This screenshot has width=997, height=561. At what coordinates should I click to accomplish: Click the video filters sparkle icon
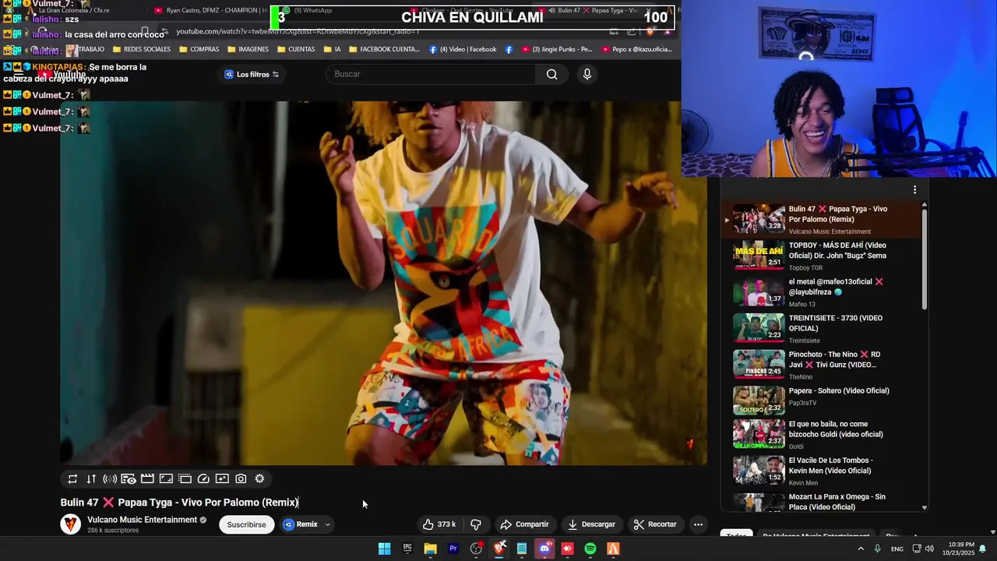point(222,479)
